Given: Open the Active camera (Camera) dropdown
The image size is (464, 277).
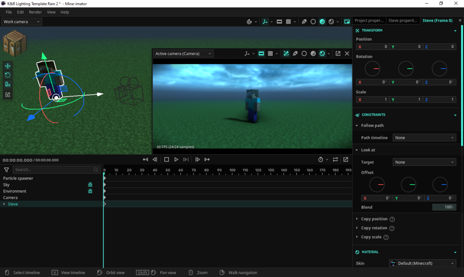Looking at the screenshot, I should [x=183, y=54].
